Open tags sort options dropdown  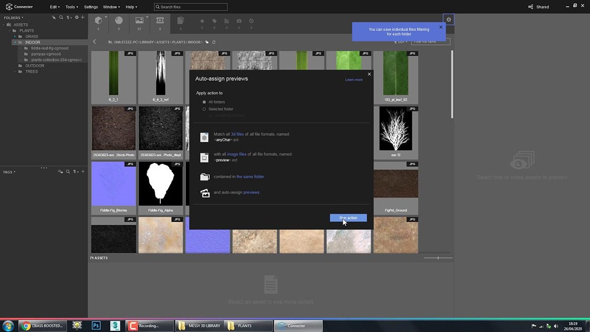coord(75,172)
